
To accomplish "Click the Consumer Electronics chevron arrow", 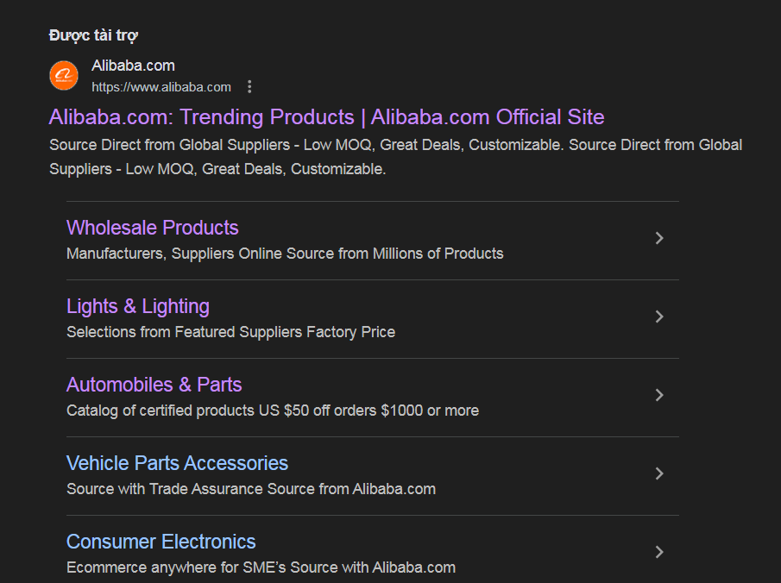I will 659,552.
